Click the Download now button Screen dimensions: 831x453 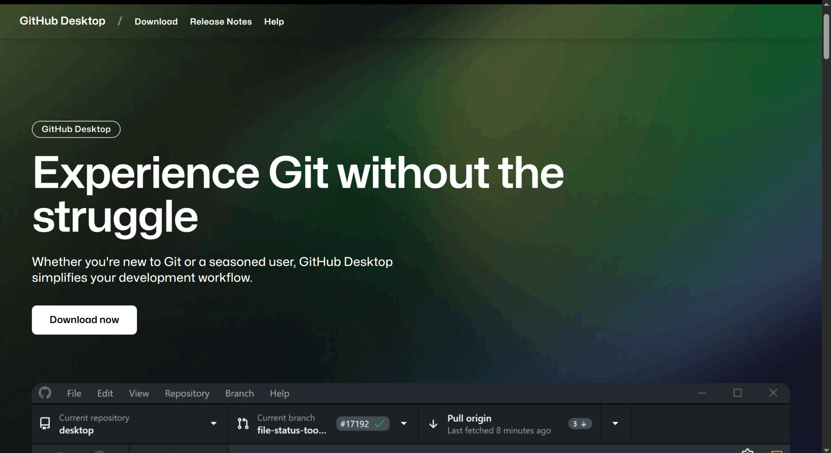click(x=84, y=320)
